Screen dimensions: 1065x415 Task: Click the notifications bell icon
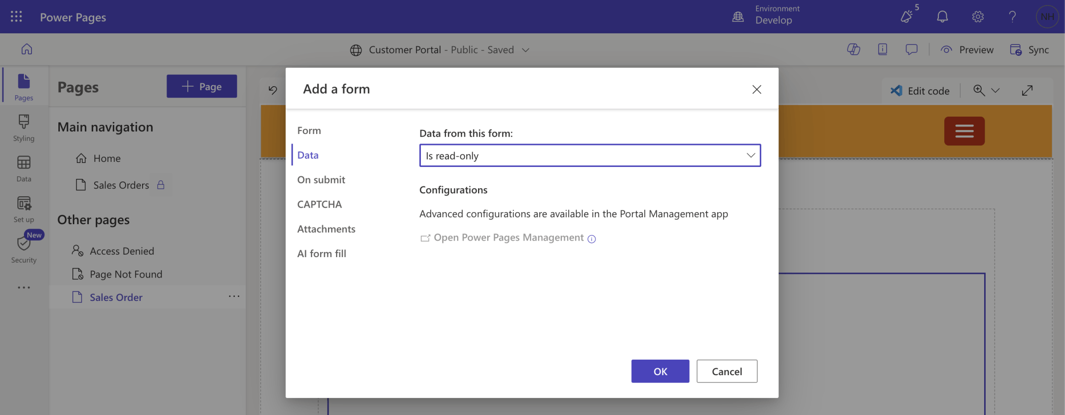[942, 17]
